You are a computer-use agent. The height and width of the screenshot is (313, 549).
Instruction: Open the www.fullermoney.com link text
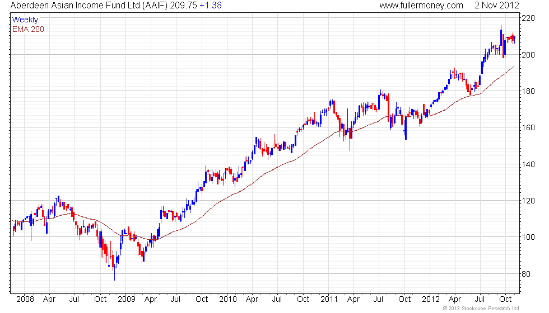[421, 6]
